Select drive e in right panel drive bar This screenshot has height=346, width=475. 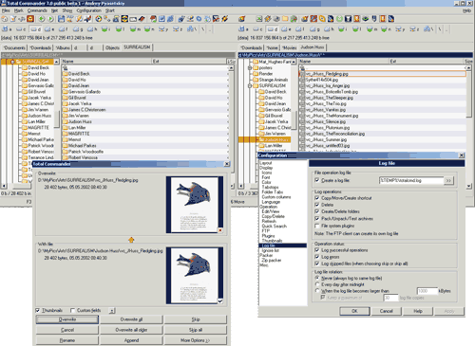[286, 29]
